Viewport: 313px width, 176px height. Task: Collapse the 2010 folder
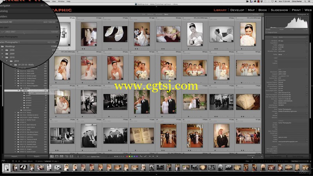tap(2, 57)
